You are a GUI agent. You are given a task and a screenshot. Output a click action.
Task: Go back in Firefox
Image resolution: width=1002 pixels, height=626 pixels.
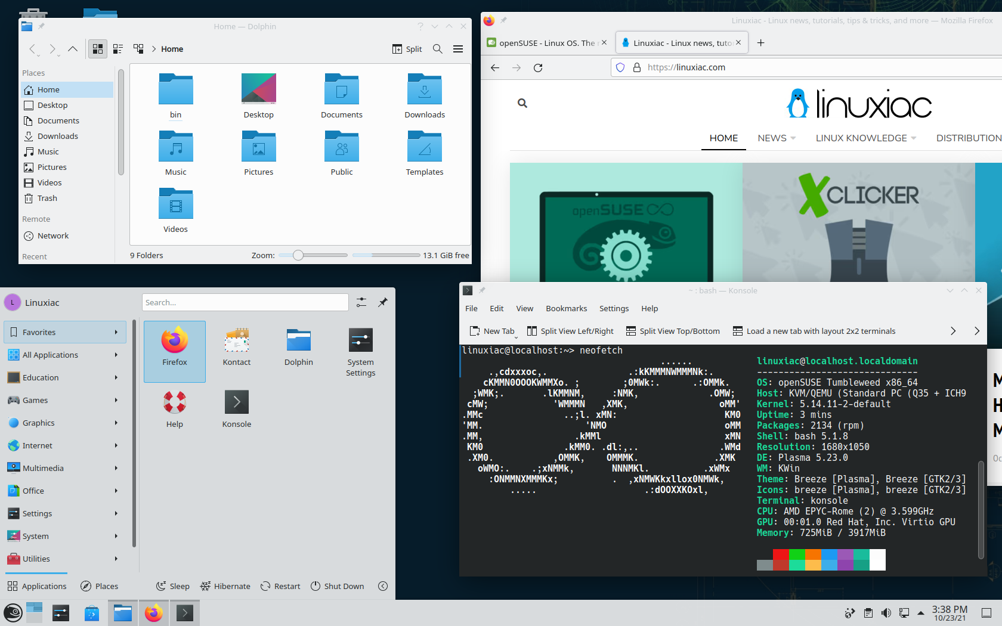(495, 67)
